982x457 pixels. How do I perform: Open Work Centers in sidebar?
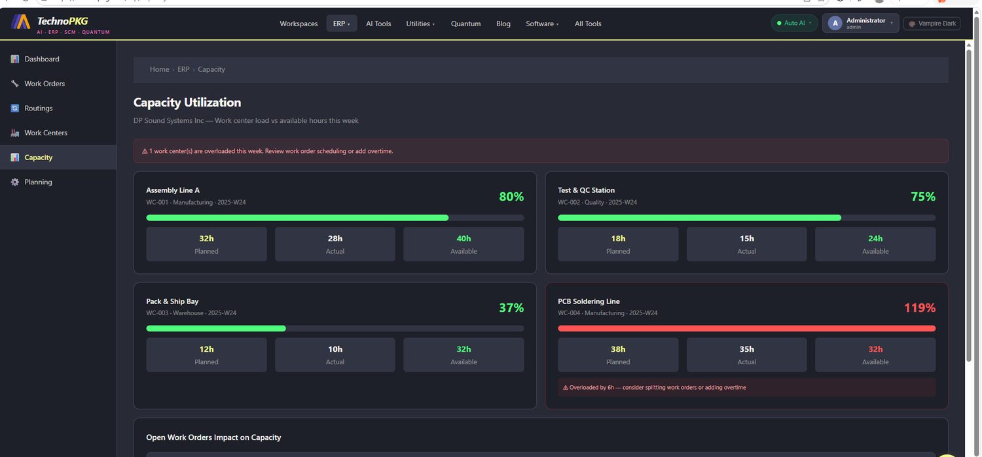[58, 133]
